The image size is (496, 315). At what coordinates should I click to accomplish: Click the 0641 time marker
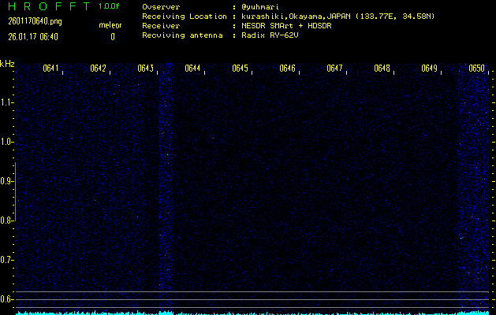point(51,69)
